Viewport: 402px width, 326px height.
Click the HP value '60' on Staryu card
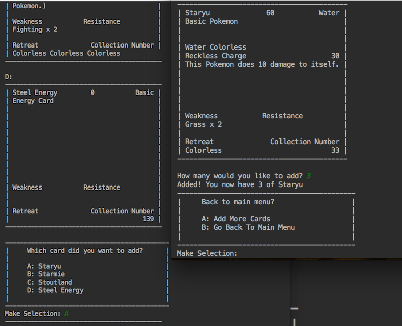click(270, 13)
